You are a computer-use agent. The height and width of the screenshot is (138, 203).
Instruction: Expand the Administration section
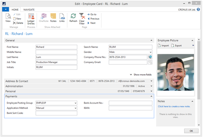point(151,86)
